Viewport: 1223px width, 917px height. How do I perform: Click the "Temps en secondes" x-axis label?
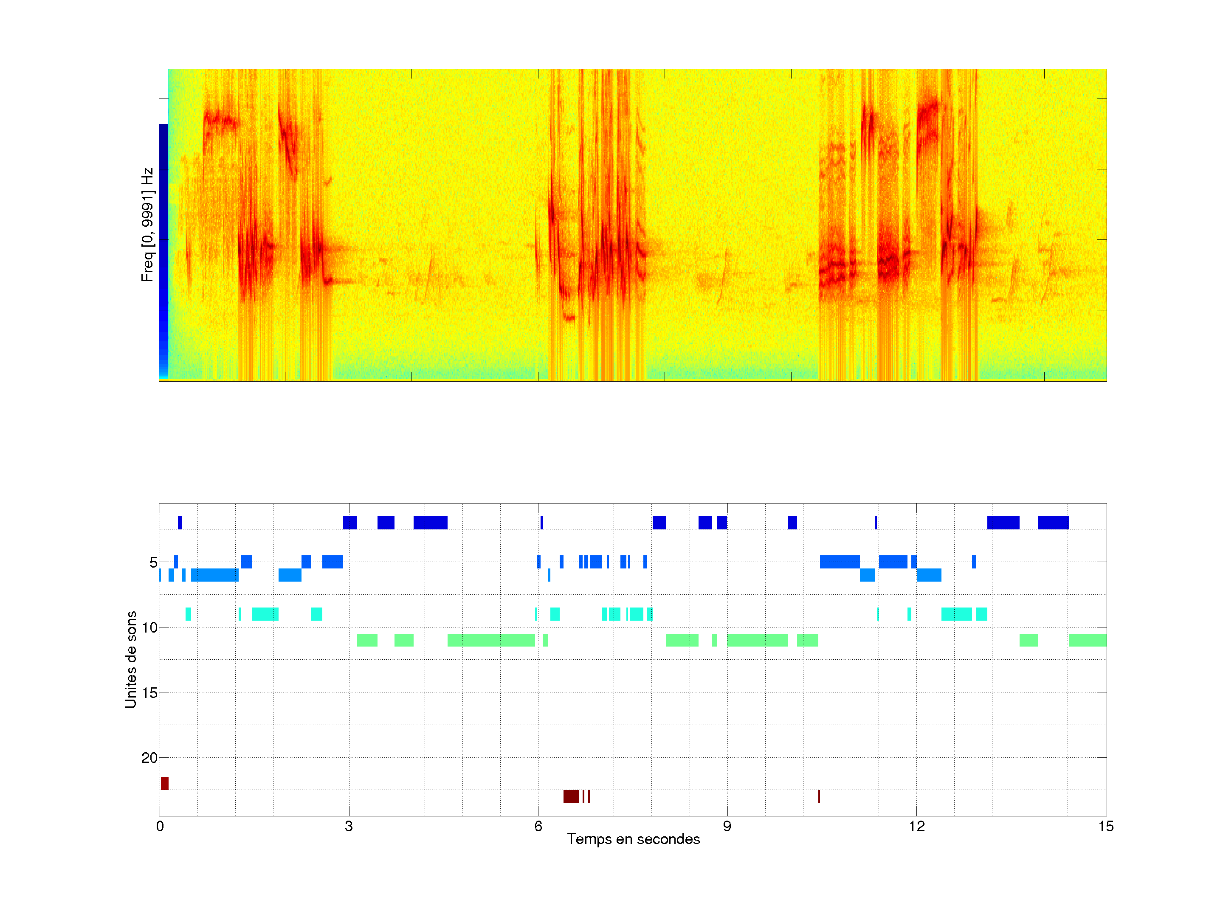tap(633, 839)
